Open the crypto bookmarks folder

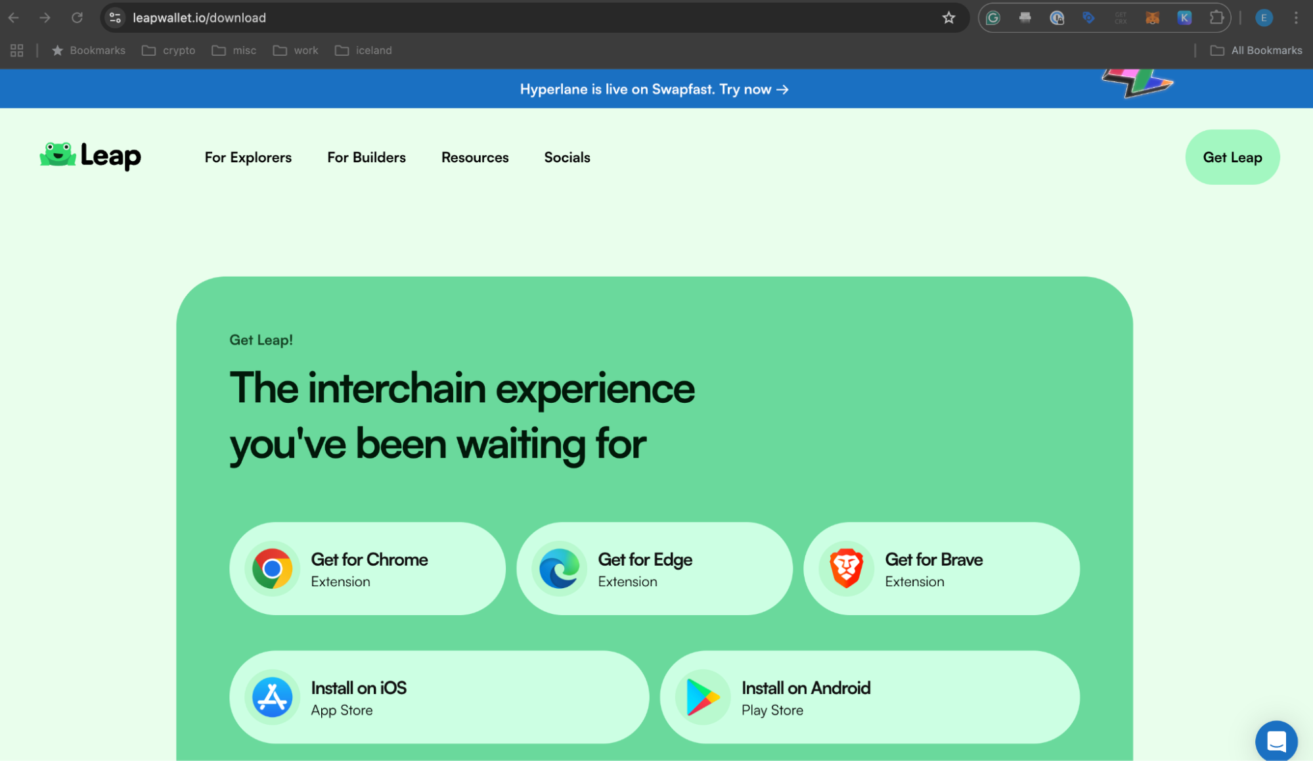pos(169,50)
